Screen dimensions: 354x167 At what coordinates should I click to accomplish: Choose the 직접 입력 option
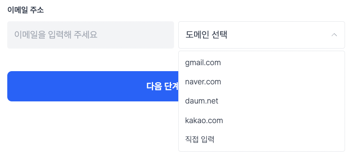(262, 140)
